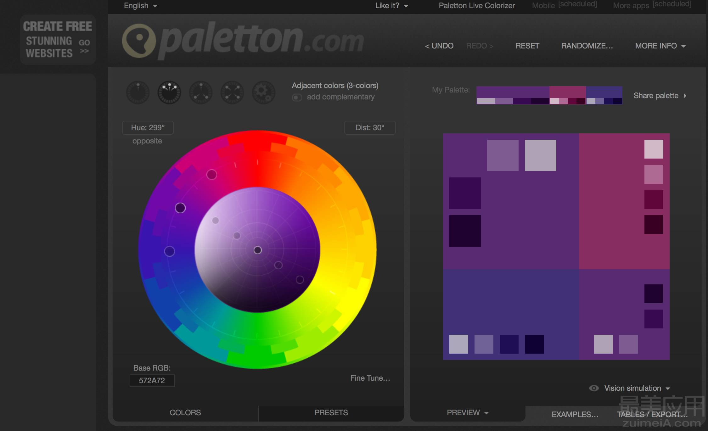Click the magenta bar in My Palette strip
Screen dimensions: 708x431
pos(568,92)
